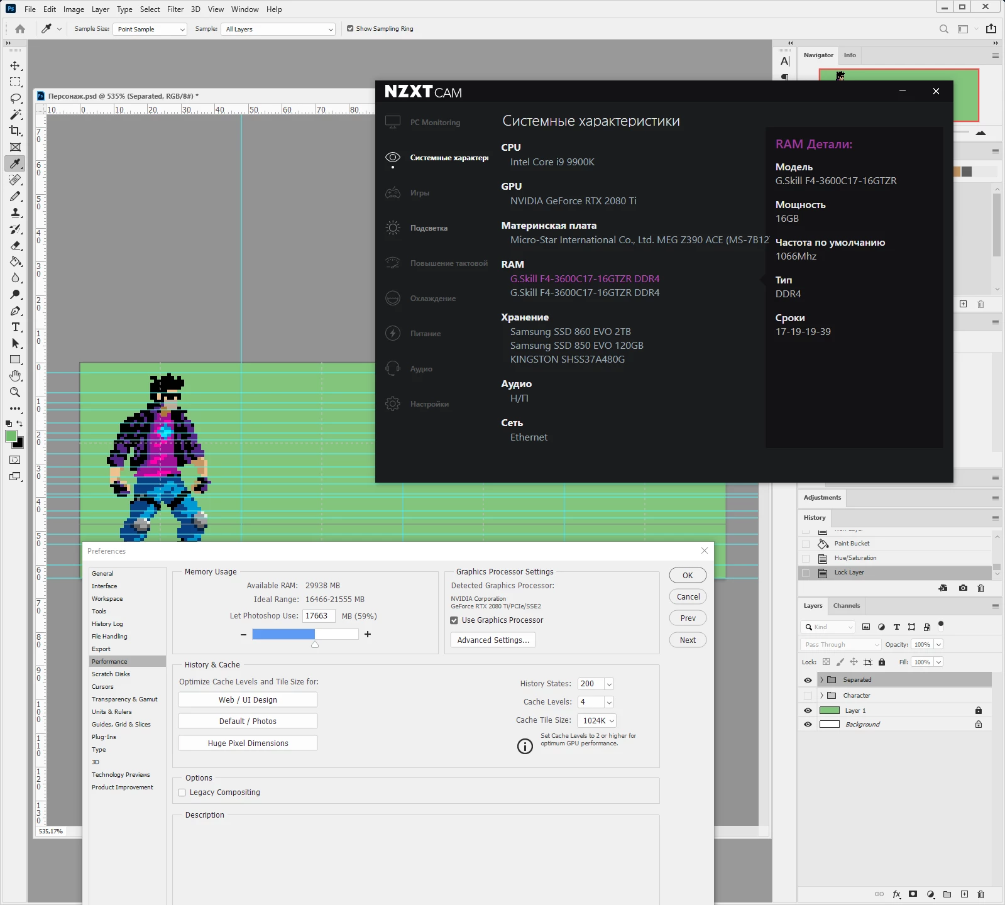
Task: Open the Window menu
Action: pos(244,9)
